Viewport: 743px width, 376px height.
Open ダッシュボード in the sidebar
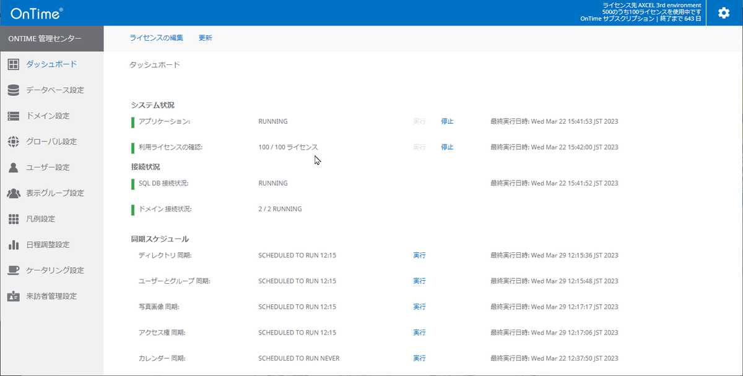click(x=52, y=64)
